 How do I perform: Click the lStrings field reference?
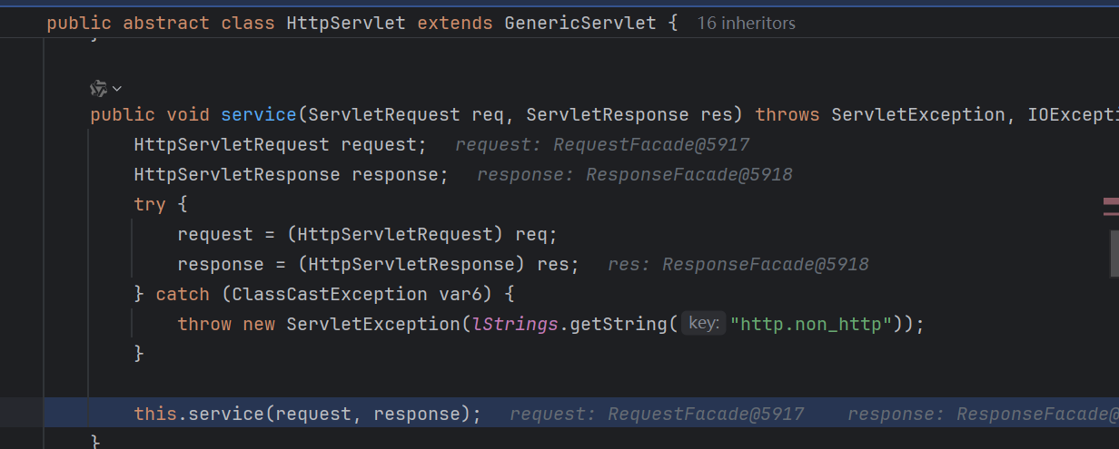(514, 324)
